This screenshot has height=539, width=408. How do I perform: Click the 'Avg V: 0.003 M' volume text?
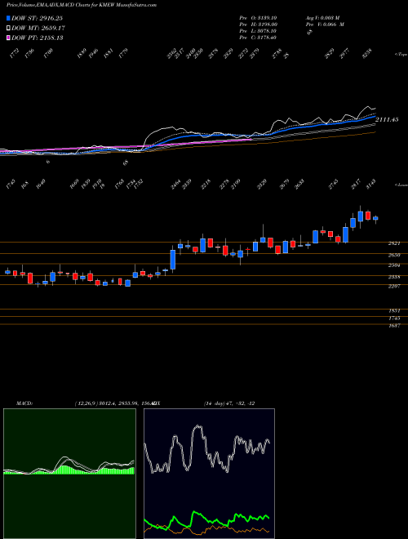[322, 18]
